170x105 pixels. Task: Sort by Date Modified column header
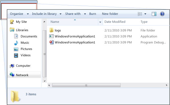click(x=115, y=22)
